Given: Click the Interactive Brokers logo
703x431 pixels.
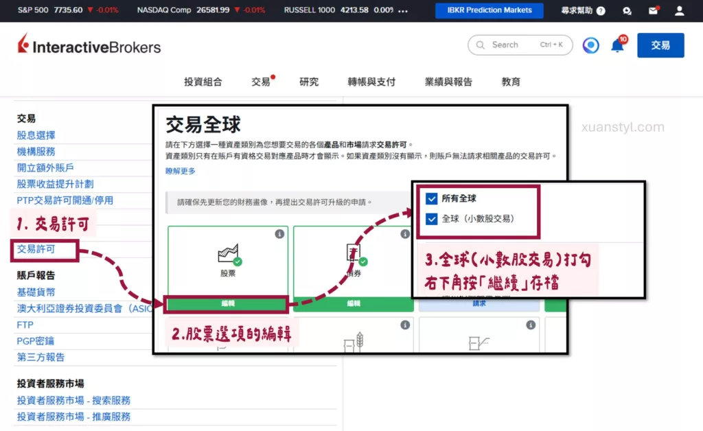Looking at the screenshot, I should coord(89,45).
